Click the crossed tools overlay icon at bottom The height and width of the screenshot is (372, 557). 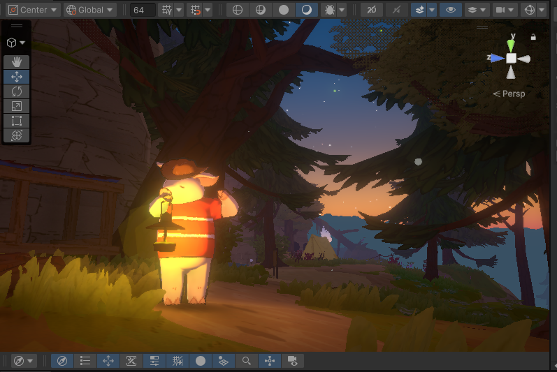tap(131, 361)
